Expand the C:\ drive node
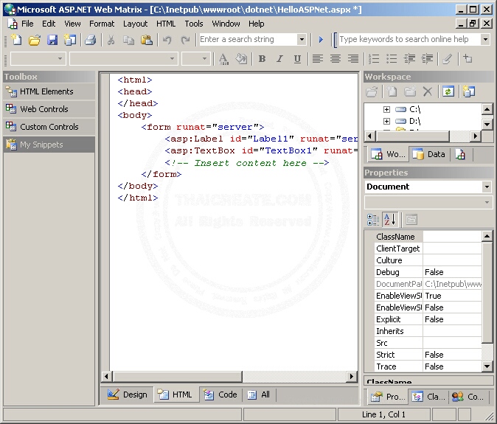The height and width of the screenshot is (424, 497). 386,109
